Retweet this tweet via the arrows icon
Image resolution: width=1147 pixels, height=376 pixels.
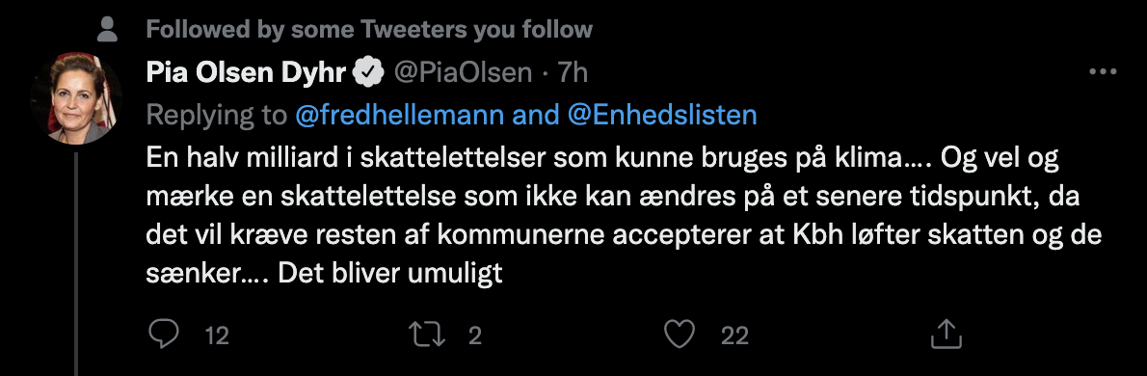pos(428,336)
